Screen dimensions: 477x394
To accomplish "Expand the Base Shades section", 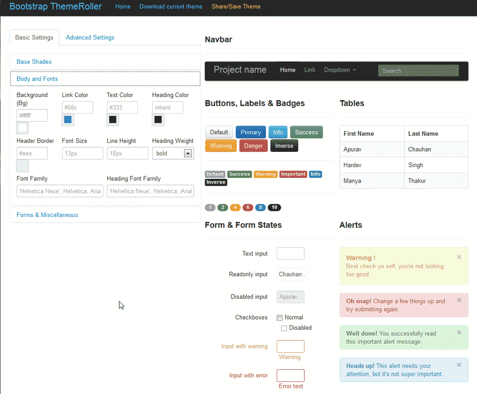I will coord(34,61).
